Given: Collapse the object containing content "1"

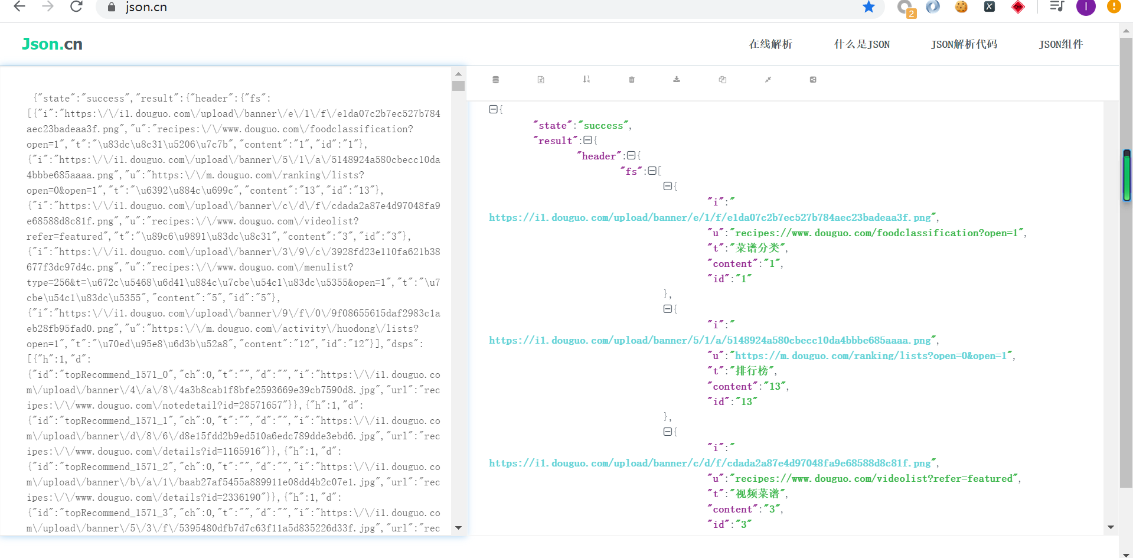Looking at the screenshot, I should point(668,186).
